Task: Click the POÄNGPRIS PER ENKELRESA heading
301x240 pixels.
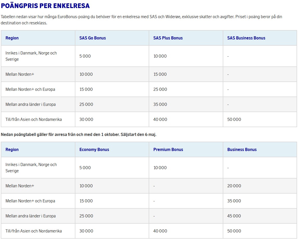Action: tap(45, 6)
